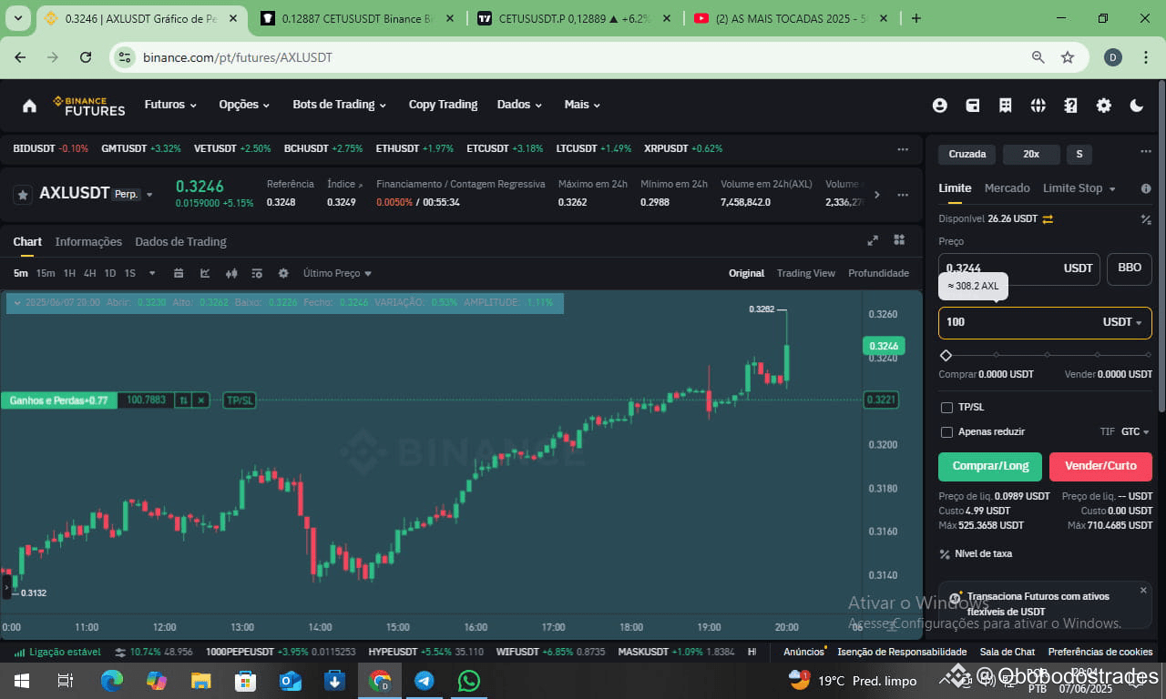Image resolution: width=1166 pixels, height=699 pixels.
Task: Go to the Binance home icon
Action: tap(29, 106)
